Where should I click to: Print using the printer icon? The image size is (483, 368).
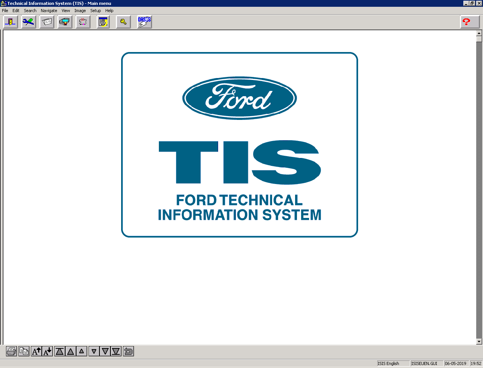pos(11,351)
